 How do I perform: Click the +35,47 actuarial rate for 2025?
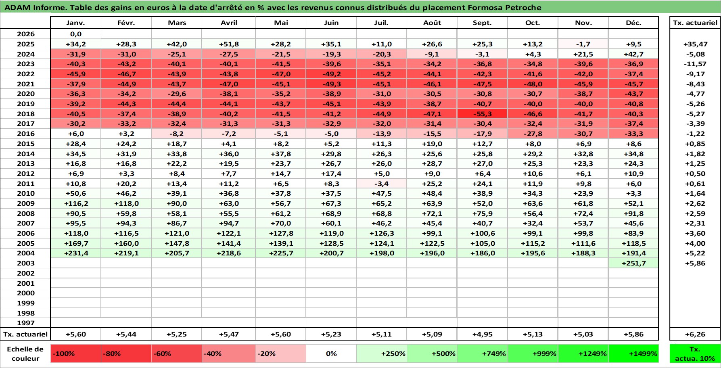pyautogui.click(x=695, y=44)
